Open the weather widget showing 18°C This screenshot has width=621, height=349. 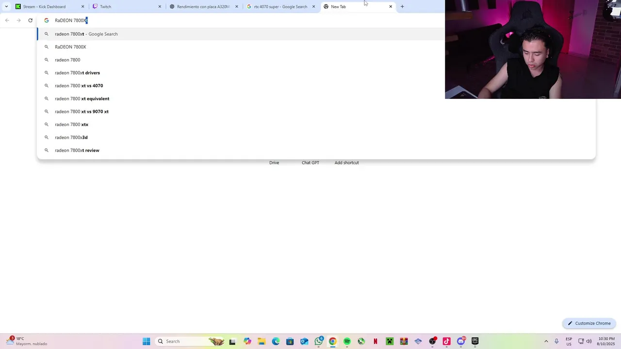click(x=27, y=341)
